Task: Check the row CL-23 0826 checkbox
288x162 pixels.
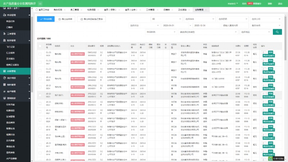Action: pos(40,71)
